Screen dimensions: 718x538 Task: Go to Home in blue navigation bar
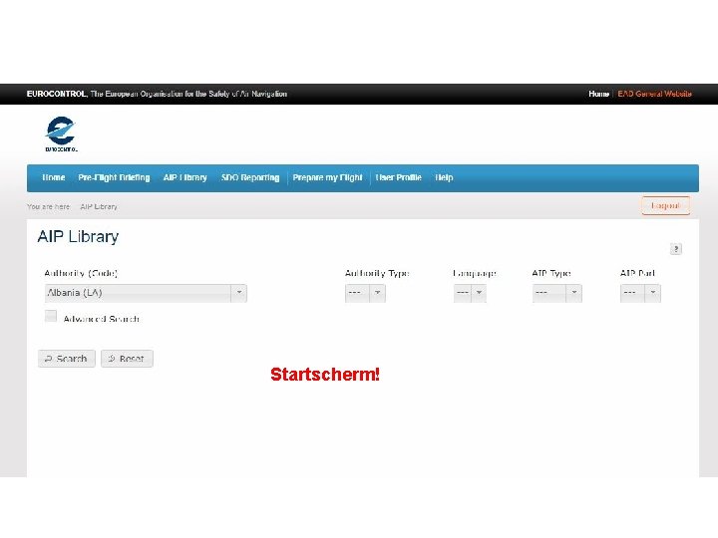pyautogui.click(x=54, y=177)
